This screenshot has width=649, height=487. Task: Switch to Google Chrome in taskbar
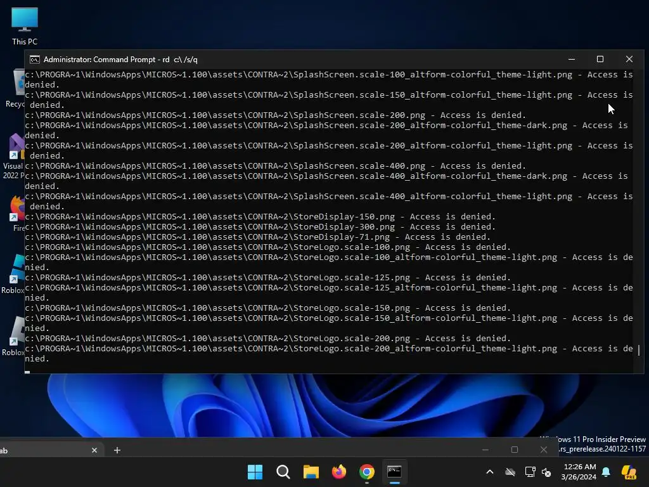point(367,472)
